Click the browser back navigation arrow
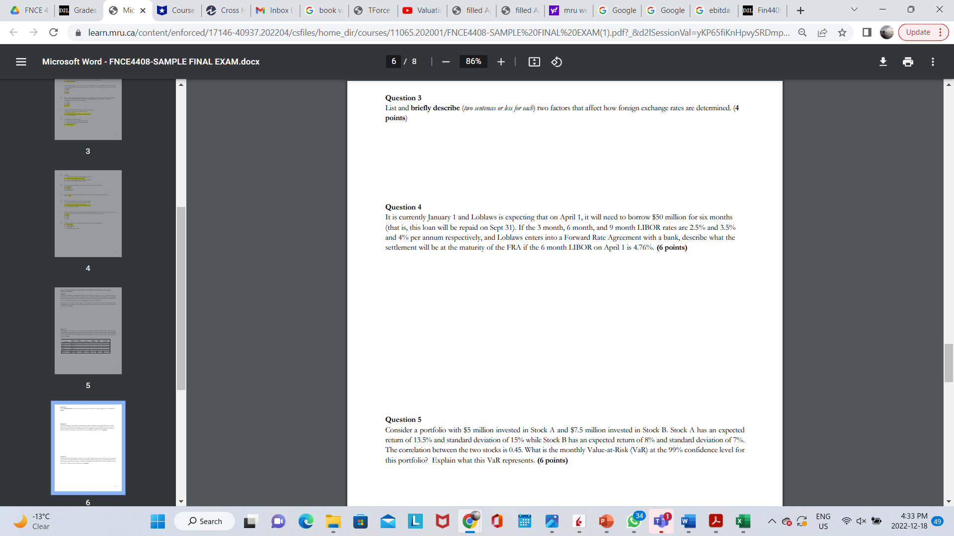The height and width of the screenshot is (536, 954). tap(13, 32)
